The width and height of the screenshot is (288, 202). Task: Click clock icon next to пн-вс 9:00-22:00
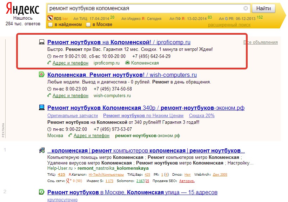(49, 129)
